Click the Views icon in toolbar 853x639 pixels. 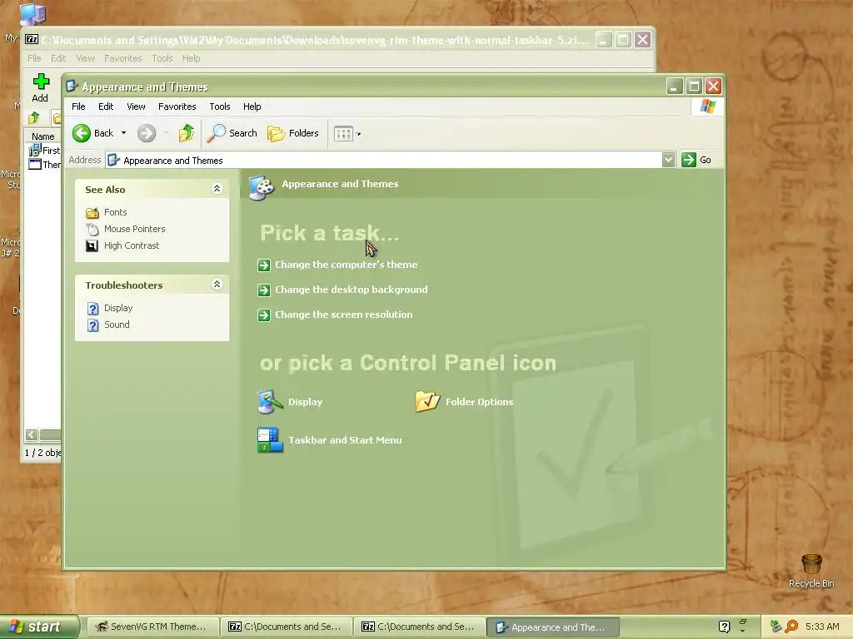pyautogui.click(x=343, y=133)
